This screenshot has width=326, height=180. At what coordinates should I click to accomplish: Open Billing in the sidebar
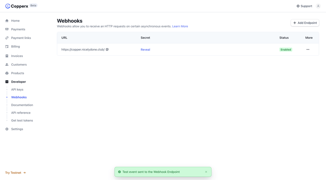[x=15, y=46]
